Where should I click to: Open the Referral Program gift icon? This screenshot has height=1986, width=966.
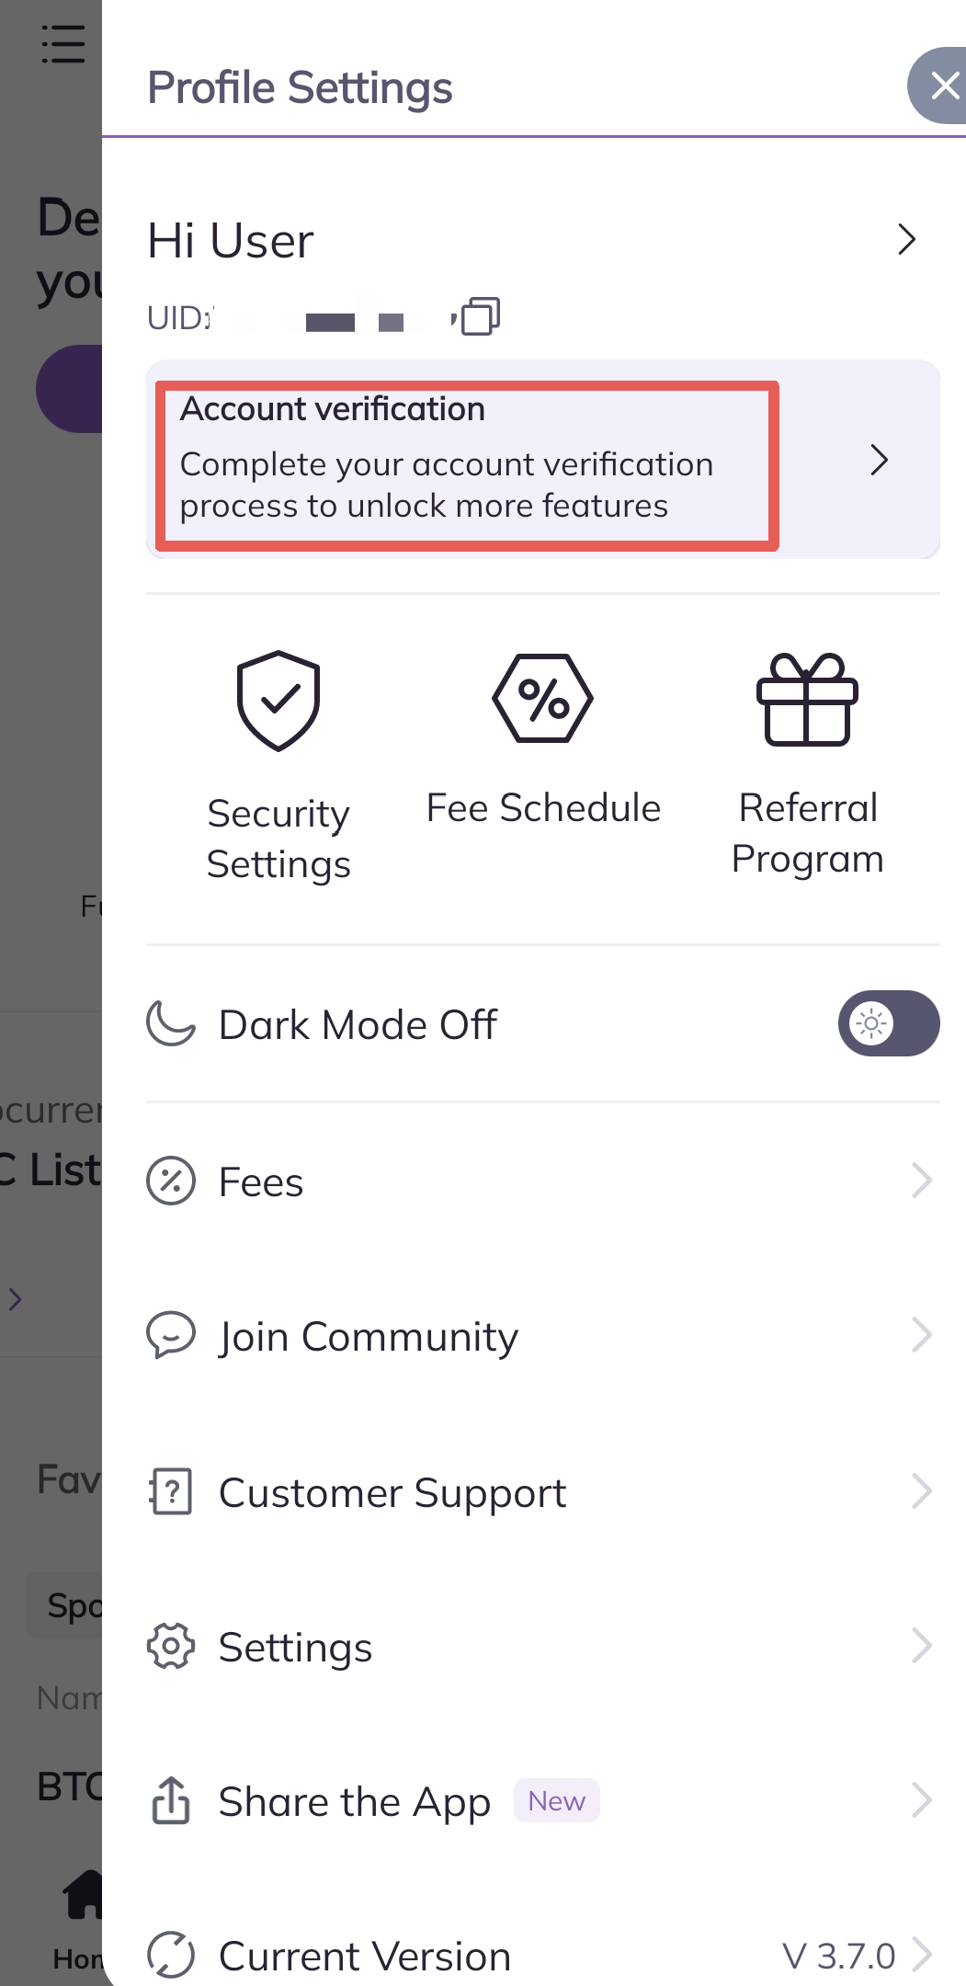[x=807, y=700]
